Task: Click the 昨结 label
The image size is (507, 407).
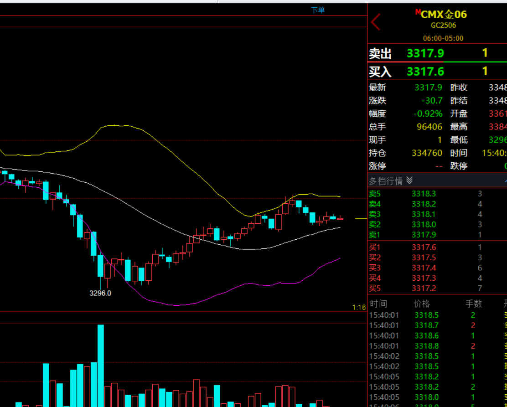Action: pos(459,101)
